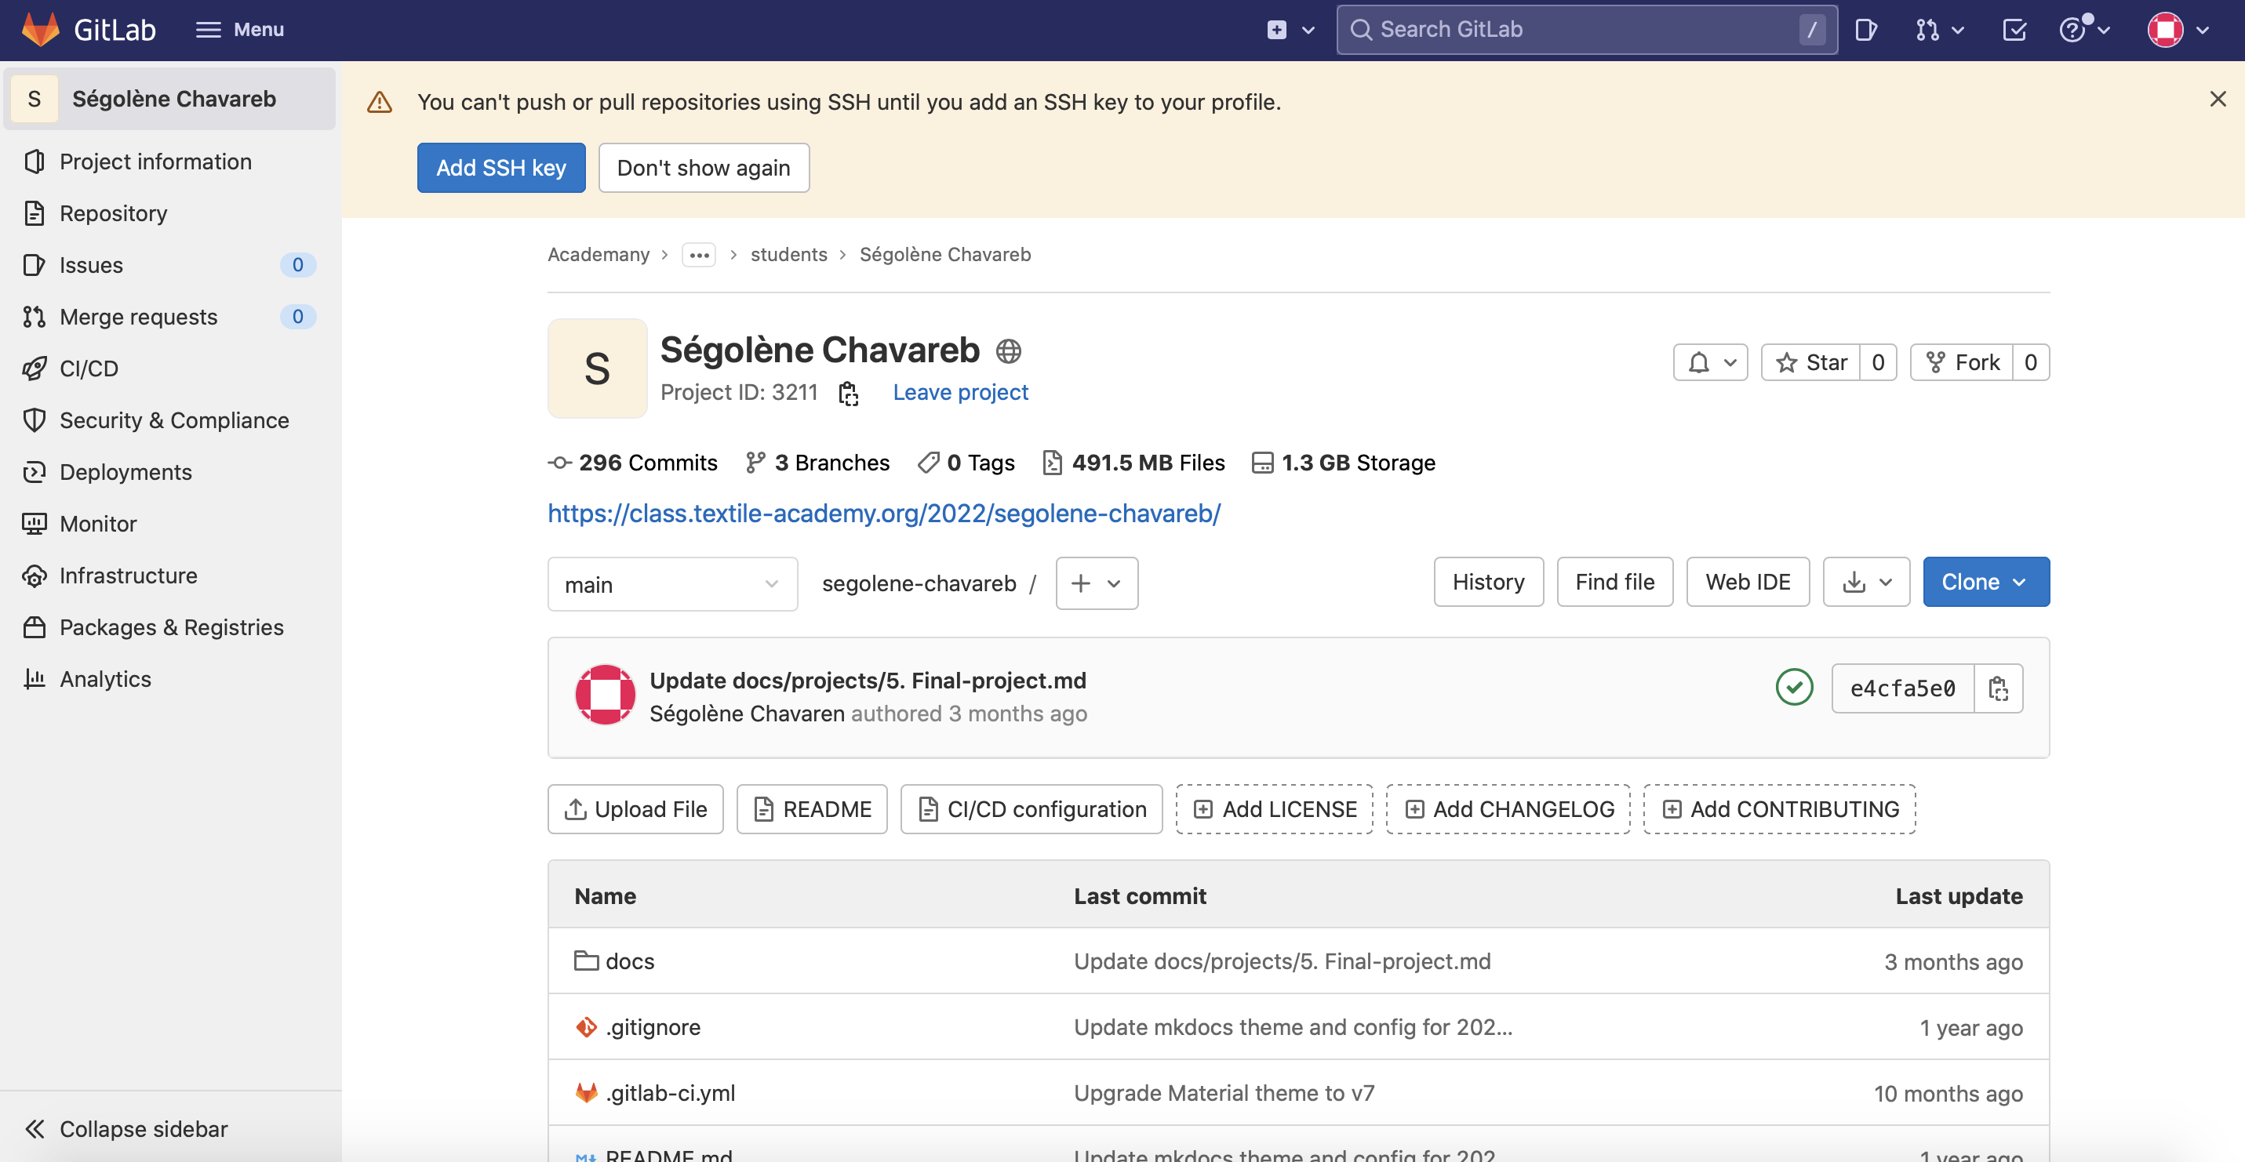Open the 491.5 MB Files link

click(1133, 463)
